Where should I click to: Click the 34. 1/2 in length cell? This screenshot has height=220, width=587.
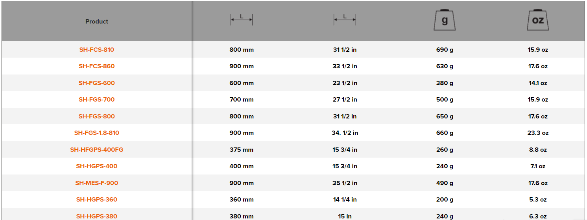(x=345, y=133)
